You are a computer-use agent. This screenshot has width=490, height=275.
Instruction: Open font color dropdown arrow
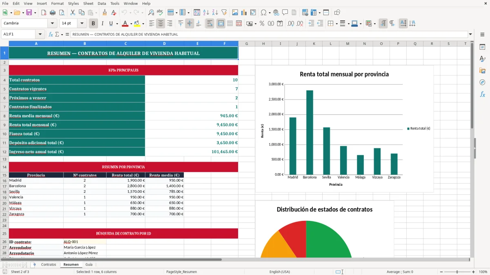pyautogui.click(x=131, y=24)
